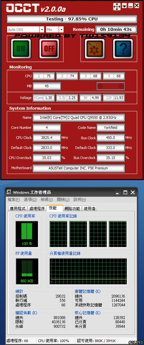
Task: Click the MB temperature value 45
Action: point(47,86)
